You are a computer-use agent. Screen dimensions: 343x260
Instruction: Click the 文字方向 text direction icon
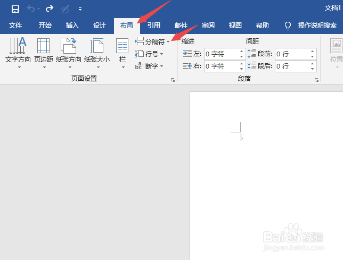pyautogui.click(x=18, y=46)
